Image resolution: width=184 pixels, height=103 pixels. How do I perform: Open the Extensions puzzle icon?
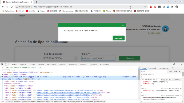[x=172, y=7]
